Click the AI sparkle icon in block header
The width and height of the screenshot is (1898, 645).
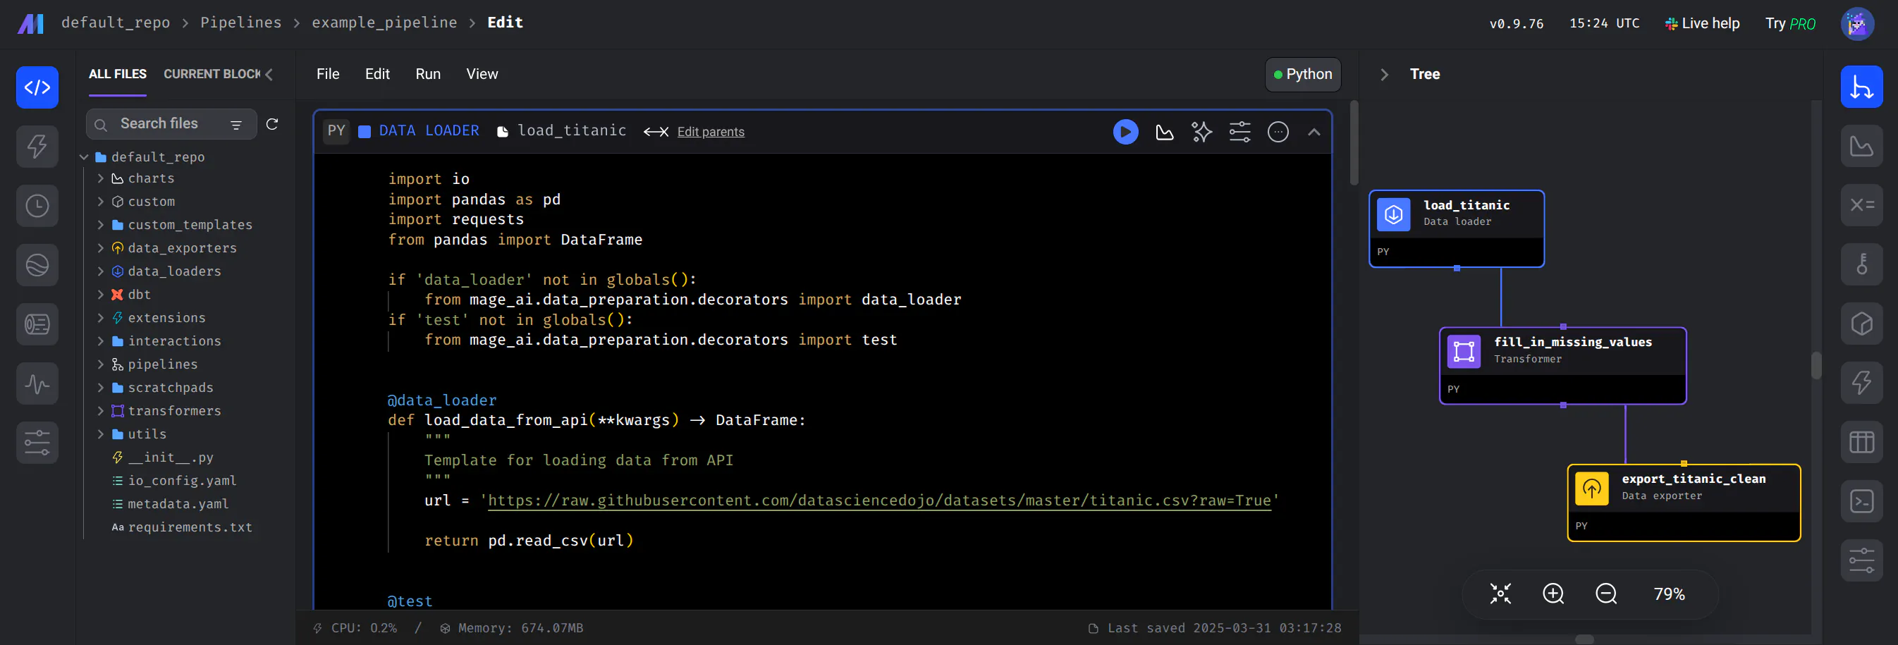[x=1201, y=132]
